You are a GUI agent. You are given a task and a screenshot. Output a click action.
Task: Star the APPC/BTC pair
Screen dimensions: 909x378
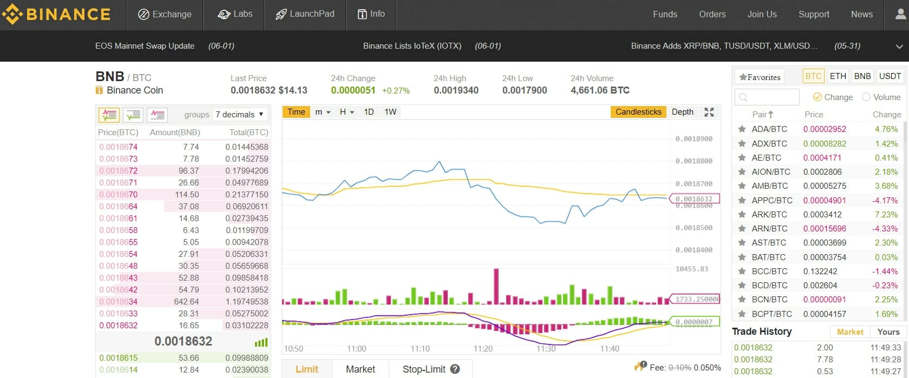[x=742, y=200]
